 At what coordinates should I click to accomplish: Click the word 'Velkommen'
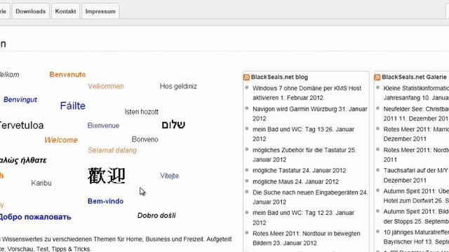pyautogui.click(x=106, y=86)
